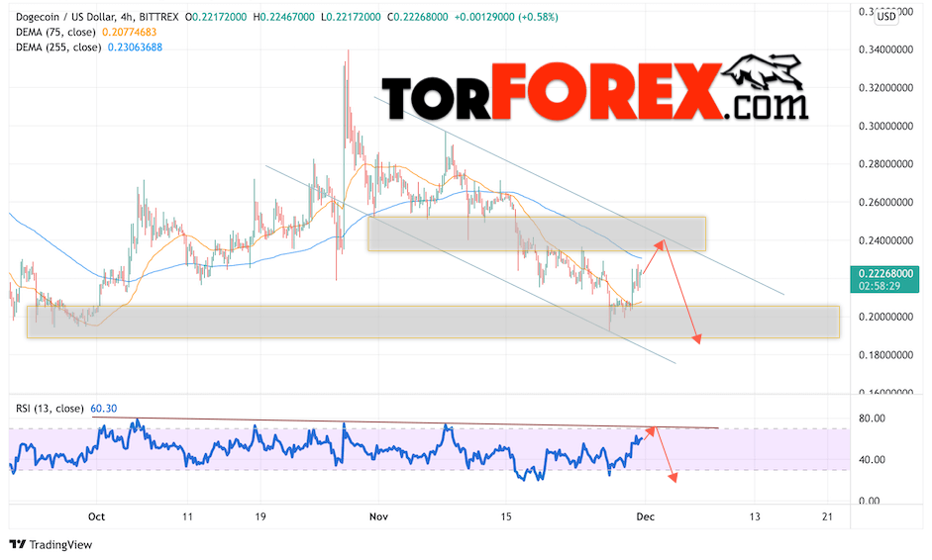
Task: Click the Dec date on time axis
Action: (x=646, y=516)
